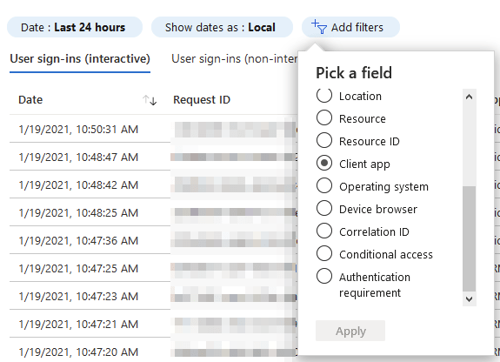Viewport: 500px width, 362px height.
Task: Select the Client app radio button
Action: (324, 163)
